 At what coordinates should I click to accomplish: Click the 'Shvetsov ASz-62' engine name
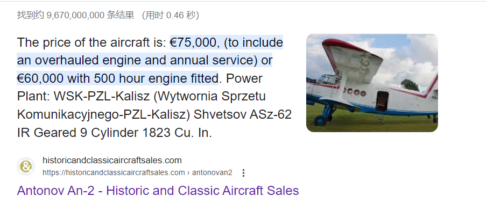[x=243, y=115]
